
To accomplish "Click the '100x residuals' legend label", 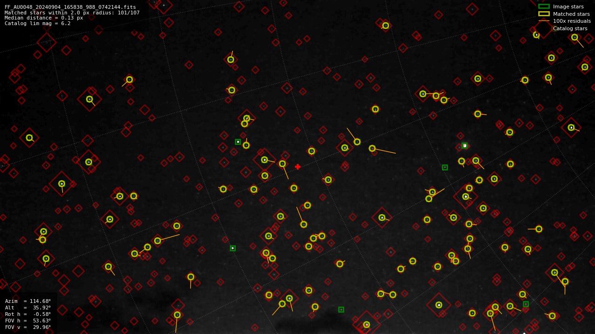I will click(572, 21).
